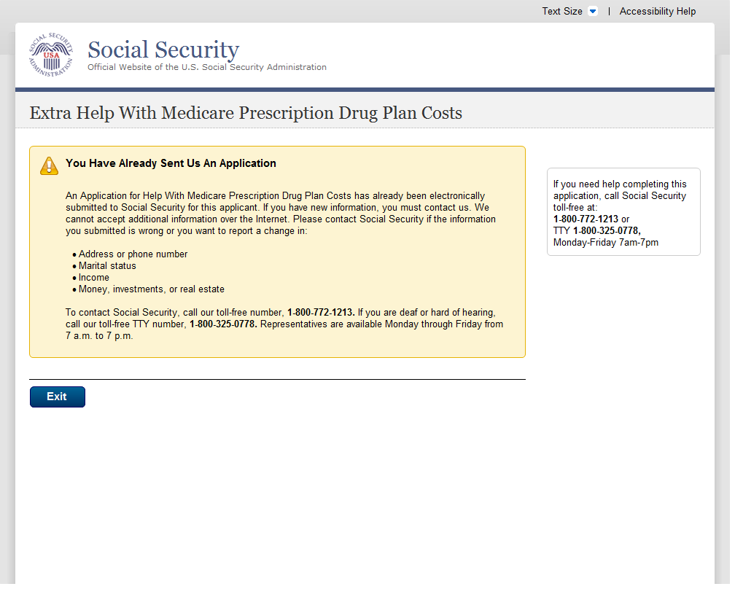Select the Marital status bullet item
Viewport: 735px width, 589px height.
pos(107,266)
